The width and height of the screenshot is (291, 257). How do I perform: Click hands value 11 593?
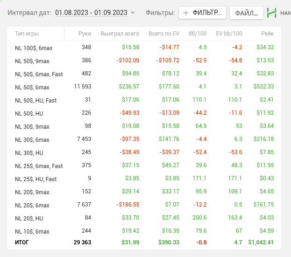83,87
